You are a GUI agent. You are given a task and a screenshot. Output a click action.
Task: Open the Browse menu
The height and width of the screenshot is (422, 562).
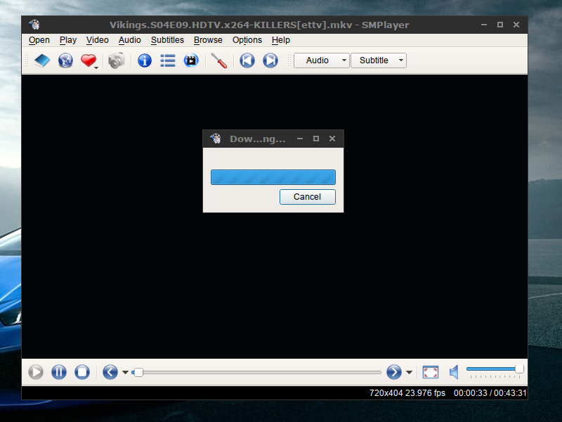click(x=208, y=40)
